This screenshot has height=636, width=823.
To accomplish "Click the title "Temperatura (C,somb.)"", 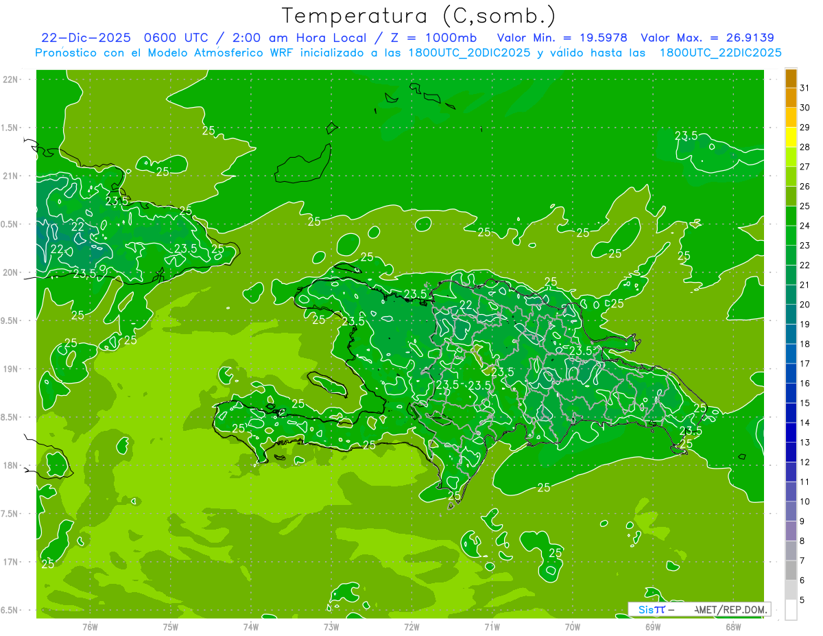I will click(x=419, y=16).
